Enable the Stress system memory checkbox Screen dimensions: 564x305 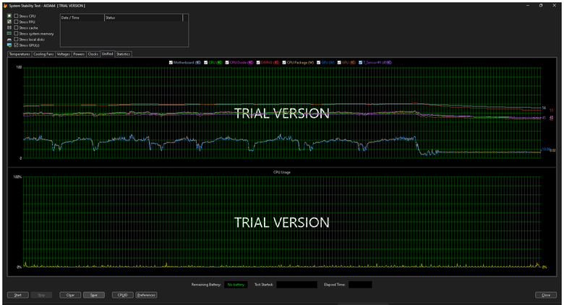click(x=16, y=33)
